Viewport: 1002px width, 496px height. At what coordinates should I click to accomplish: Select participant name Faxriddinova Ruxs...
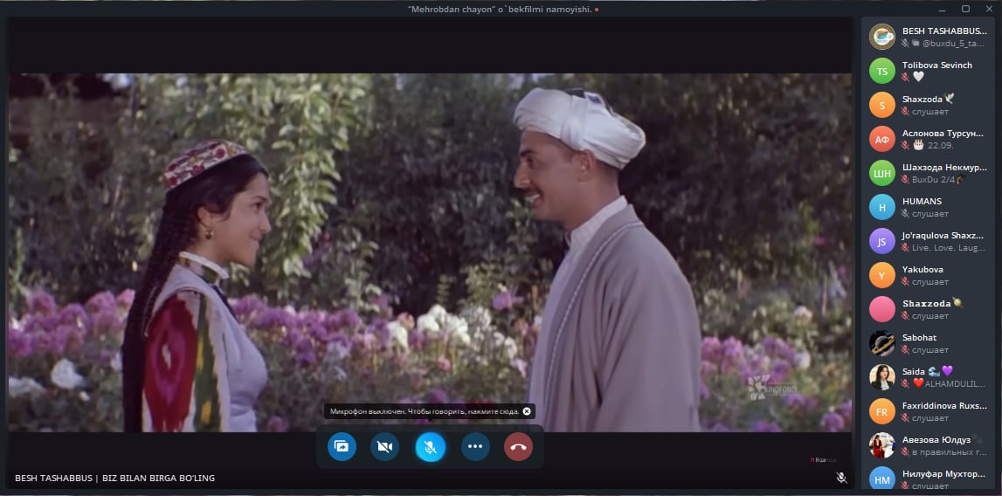pos(944,405)
